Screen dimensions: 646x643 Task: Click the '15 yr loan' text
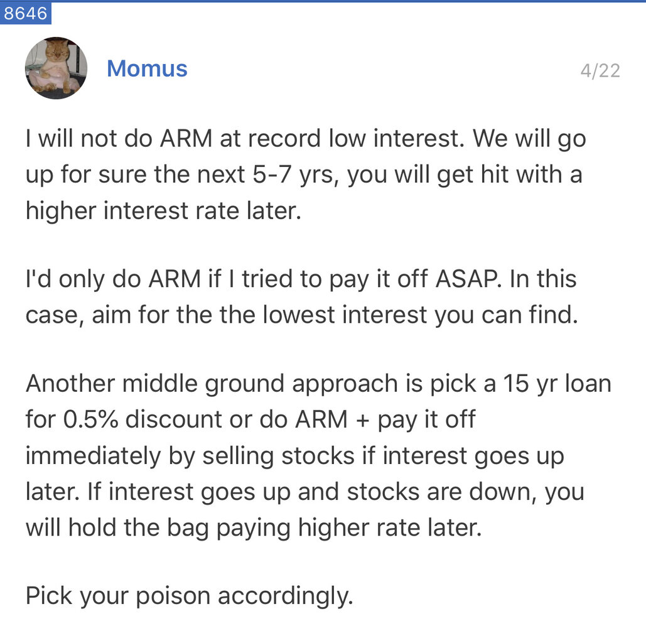tap(557, 384)
